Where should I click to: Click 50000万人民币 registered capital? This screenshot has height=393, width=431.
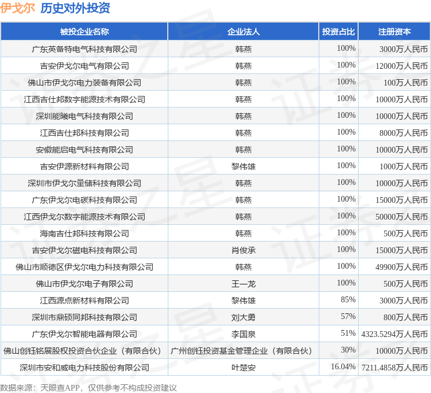[x=401, y=217]
